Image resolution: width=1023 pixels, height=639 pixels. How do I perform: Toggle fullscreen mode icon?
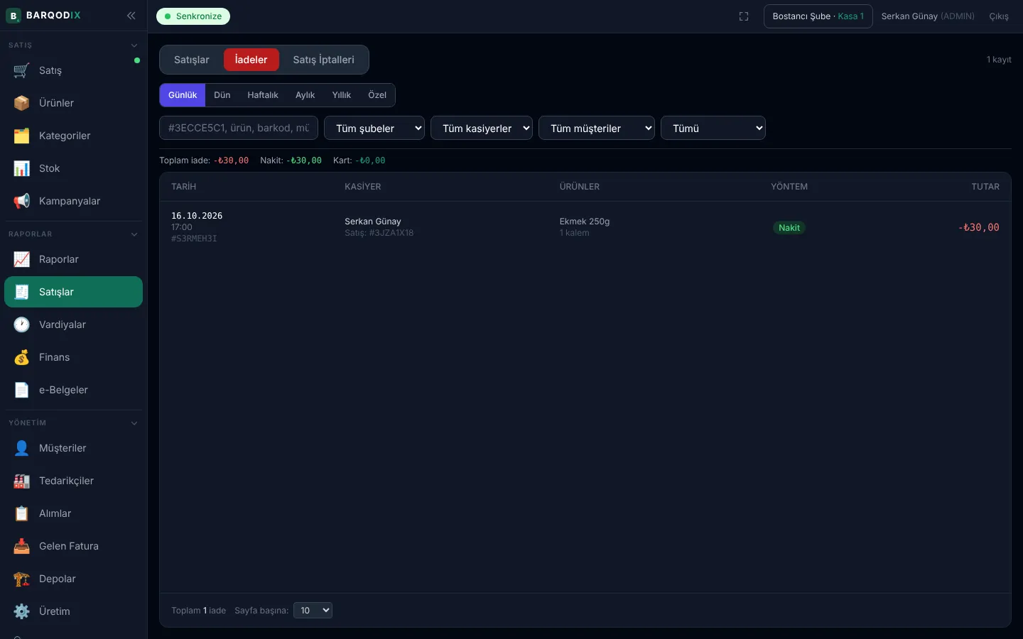[744, 16]
